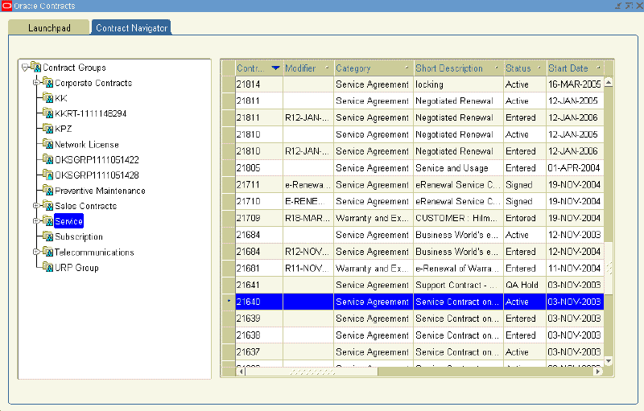Image resolution: width=644 pixels, height=411 pixels.
Task: Click the 11-NOV-2004 start date cell
Action: pos(575,269)
